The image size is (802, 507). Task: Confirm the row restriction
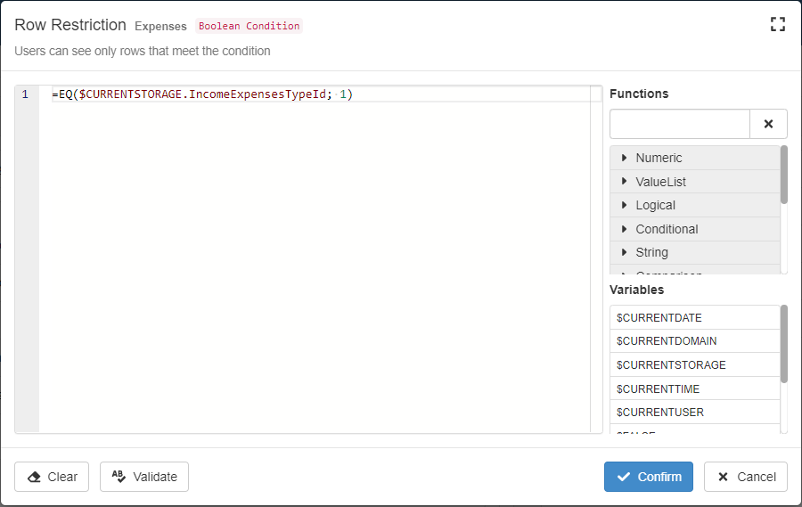(649, 477)
